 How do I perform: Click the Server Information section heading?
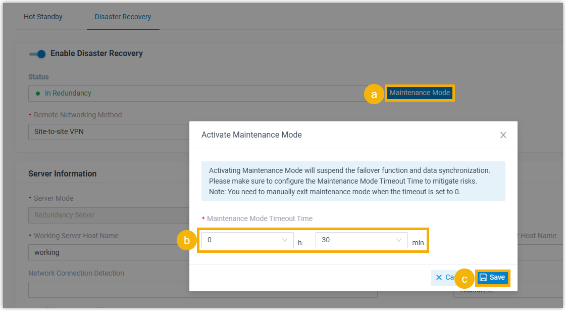pyautogui.click(x=62, y=173)
